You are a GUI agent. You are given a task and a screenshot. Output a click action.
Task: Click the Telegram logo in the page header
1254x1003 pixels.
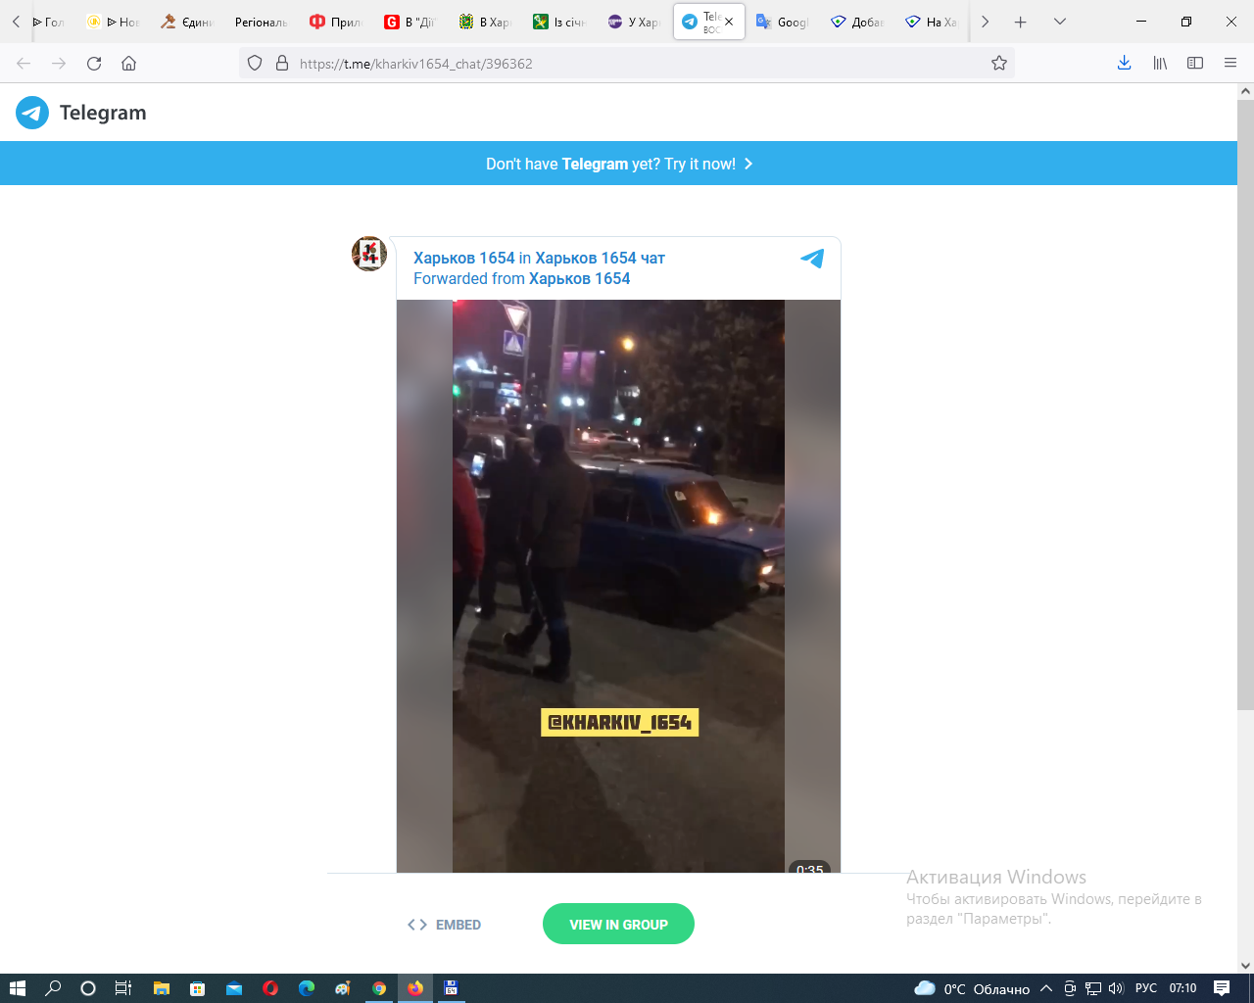[80, 113]
